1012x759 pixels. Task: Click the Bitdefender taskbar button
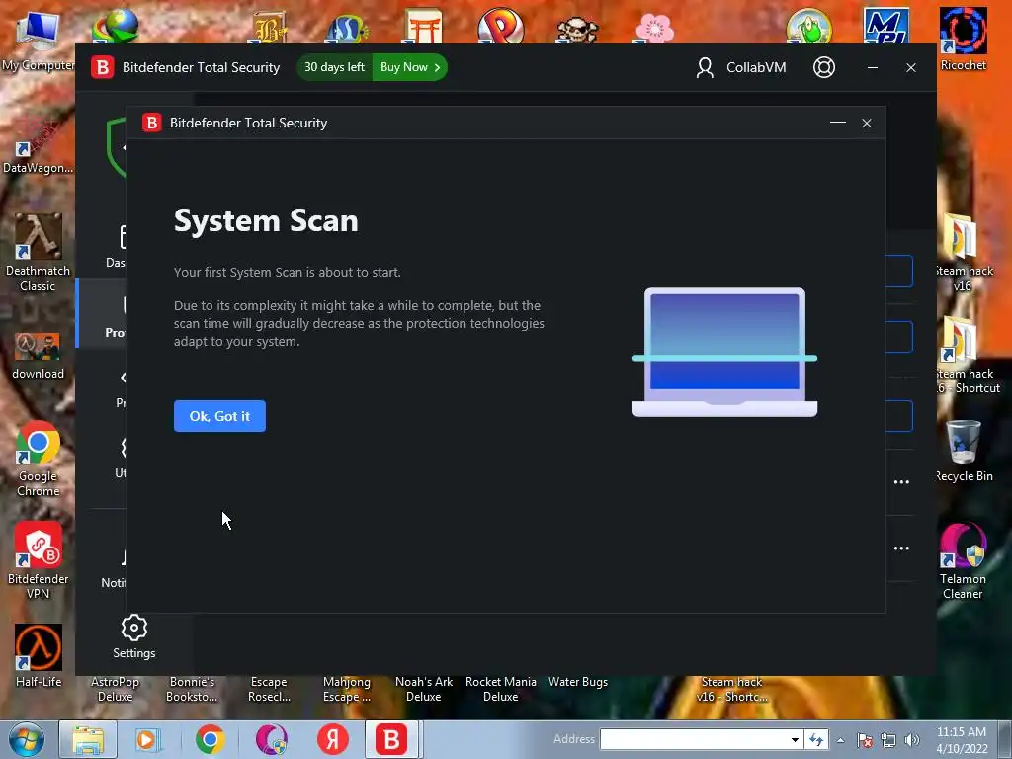click(x=391, y=739)
